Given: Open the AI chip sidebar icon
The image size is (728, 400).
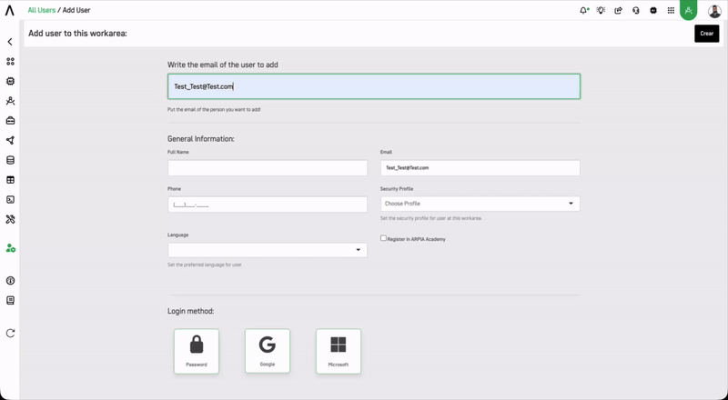Looking at the screenshot, I should pyautogui.click(x=10, y=81).
